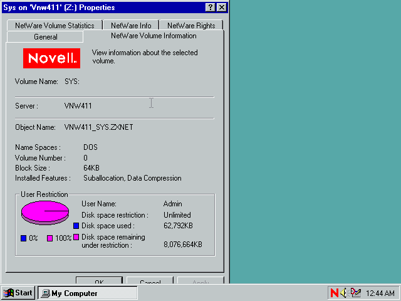Click blue swatch beside Disk space used
This screenshot has width=401, height=301.
(76, 226)
